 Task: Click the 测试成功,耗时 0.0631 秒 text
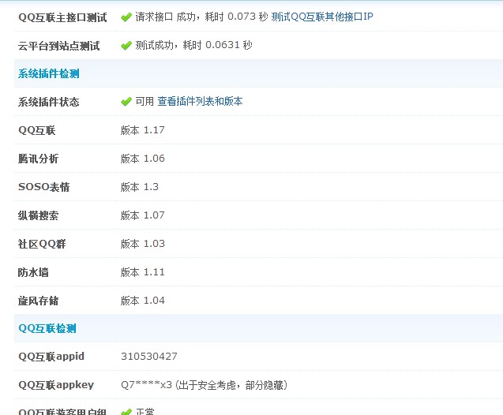[x=193, y=45]
